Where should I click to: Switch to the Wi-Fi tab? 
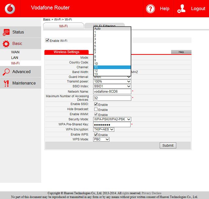[63, 26]
